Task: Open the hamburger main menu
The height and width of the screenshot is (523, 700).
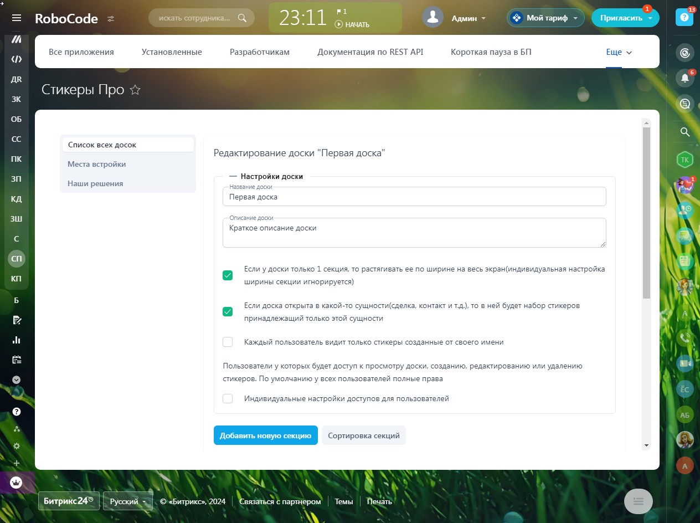Action: (17, 18)
